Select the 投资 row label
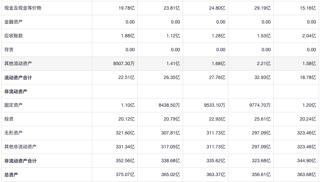This screenshot has height=182, width=320. (9, 119)
